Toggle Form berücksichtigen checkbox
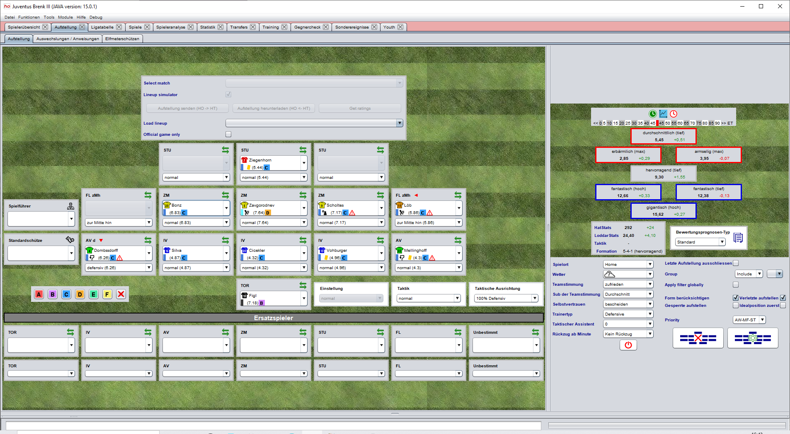Screen dimensions: 790x434 pos(736,298)
